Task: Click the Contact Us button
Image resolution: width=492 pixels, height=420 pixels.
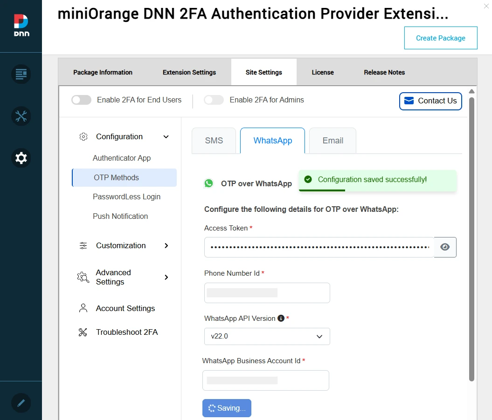Action: (x=430, y=101)
